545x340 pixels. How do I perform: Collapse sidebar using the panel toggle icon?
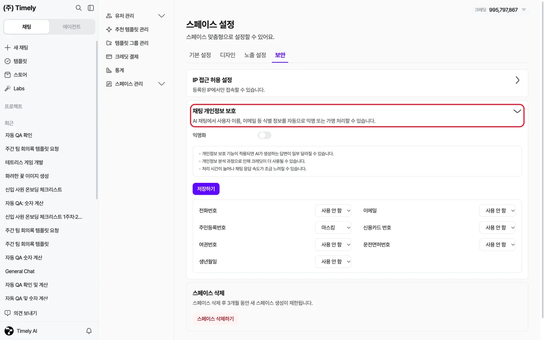click(91, 8)
